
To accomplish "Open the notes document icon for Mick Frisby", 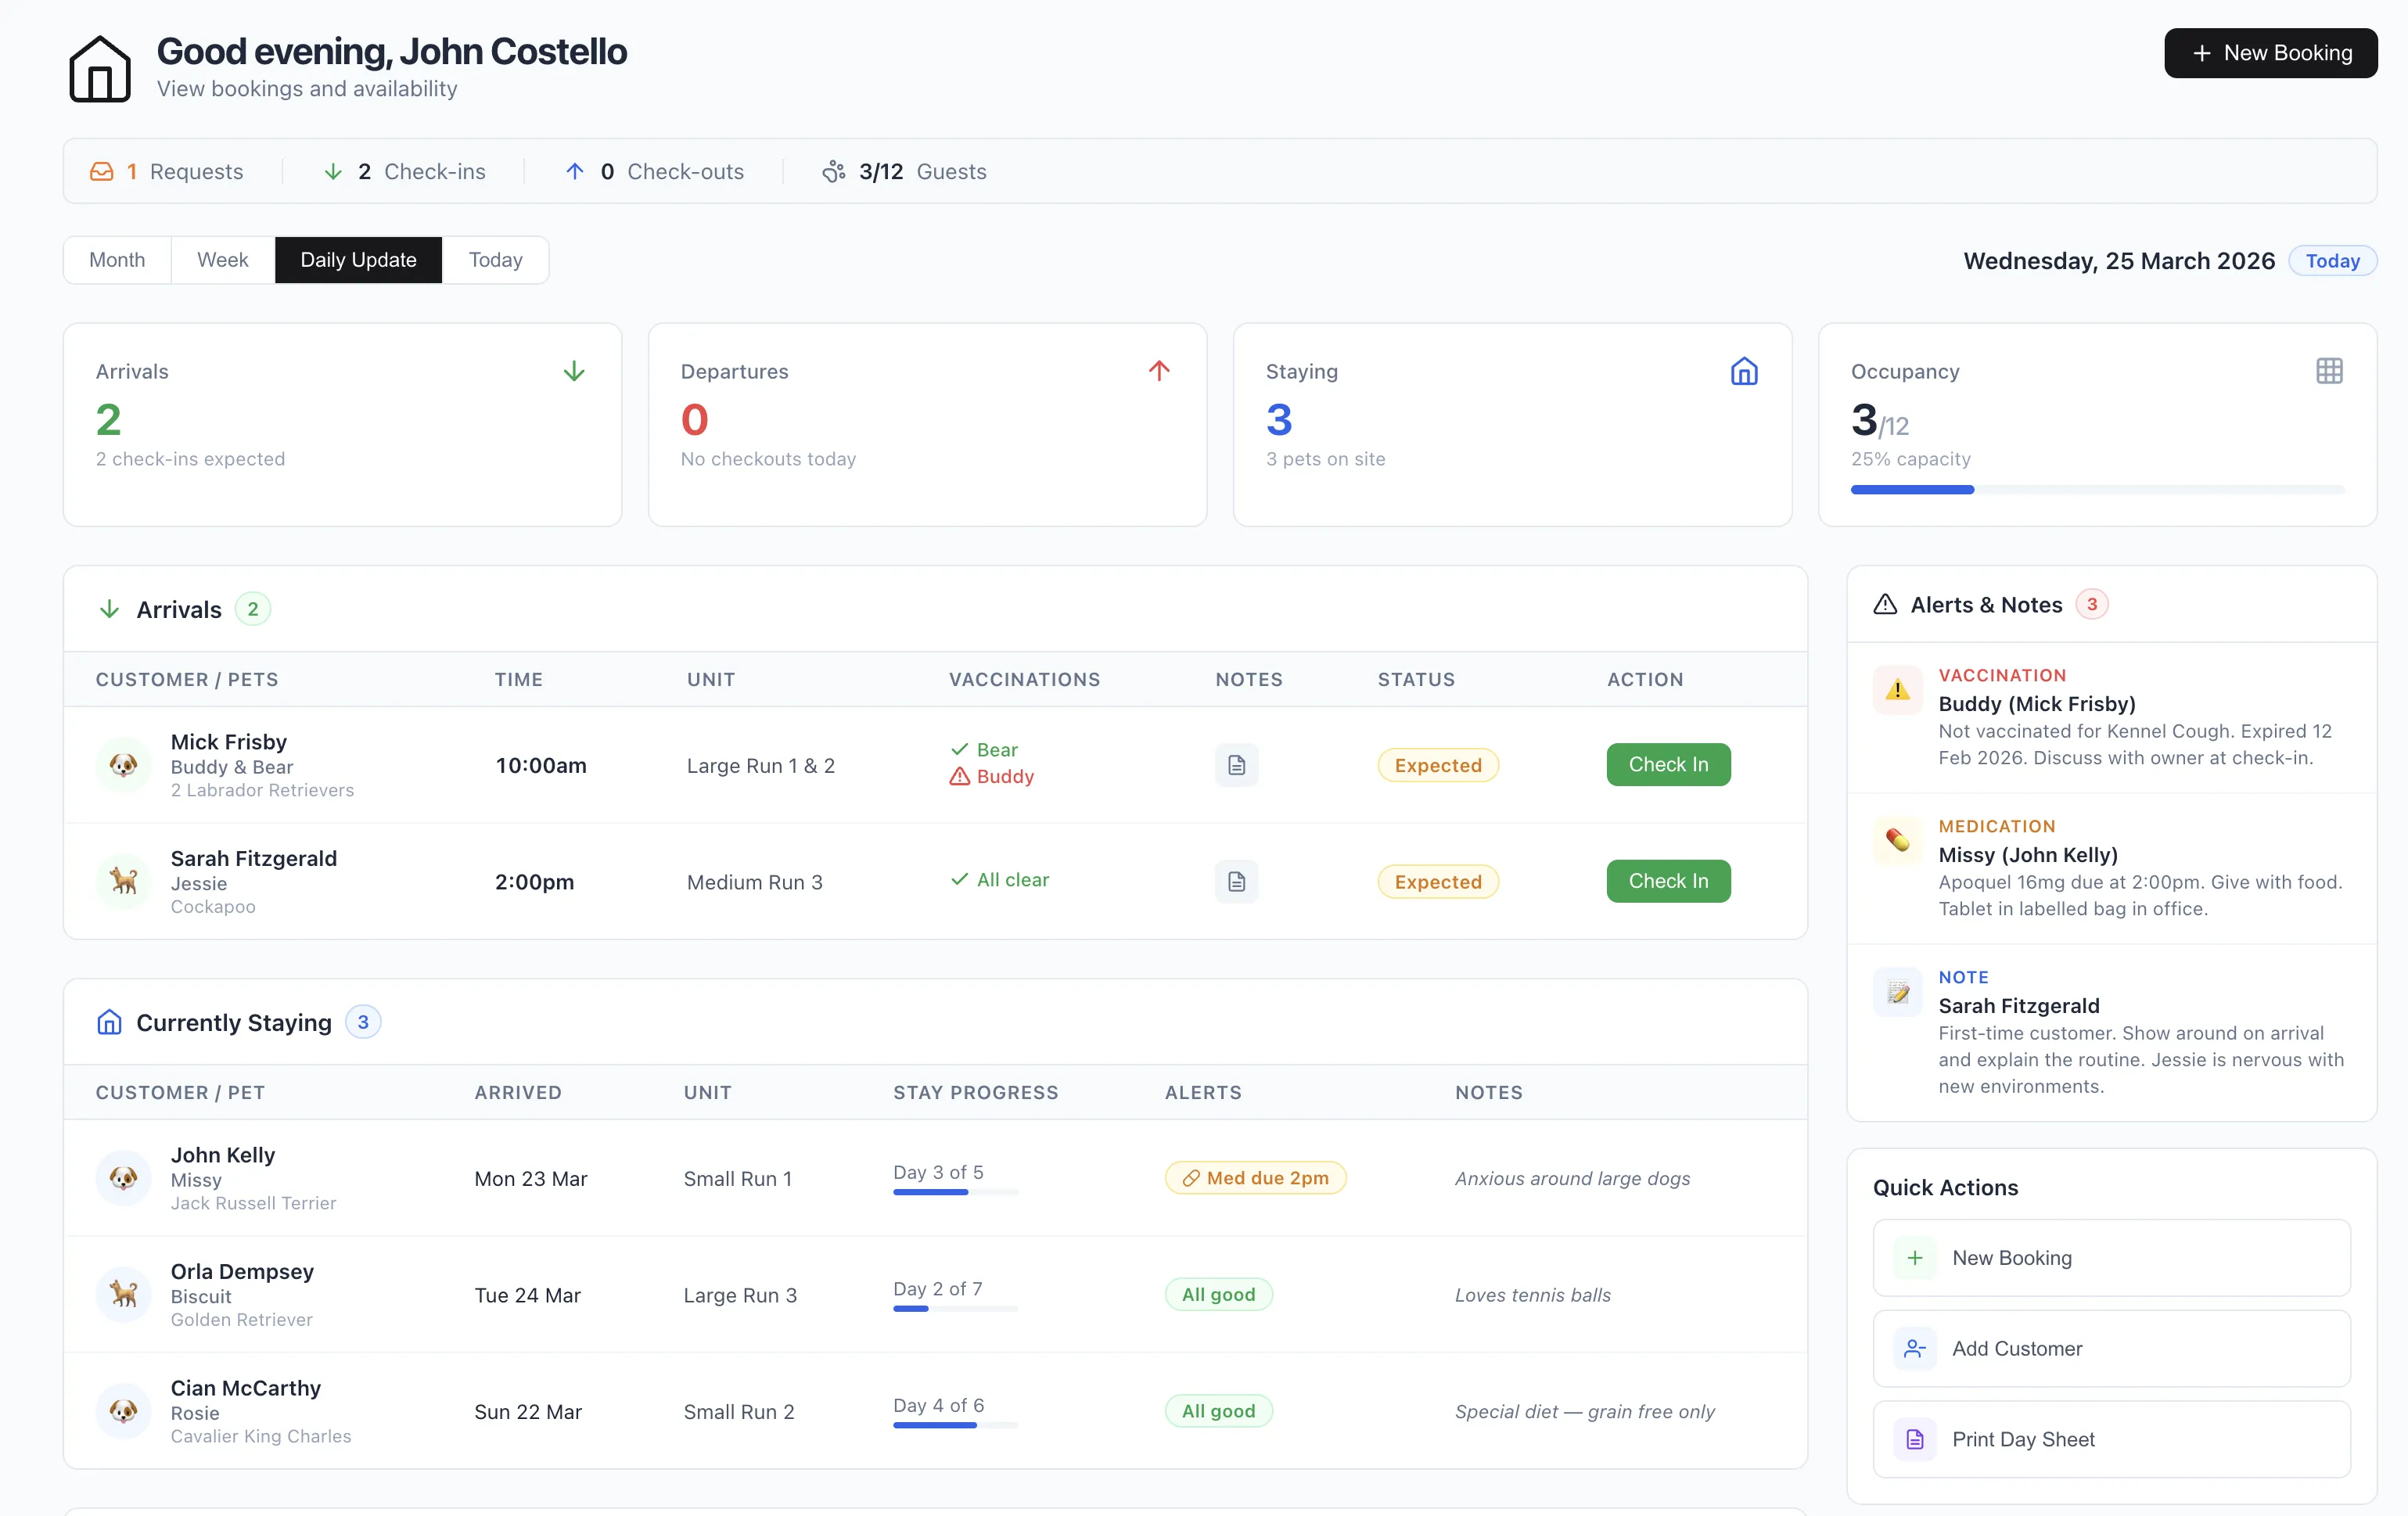I will tap(1236, 765).
